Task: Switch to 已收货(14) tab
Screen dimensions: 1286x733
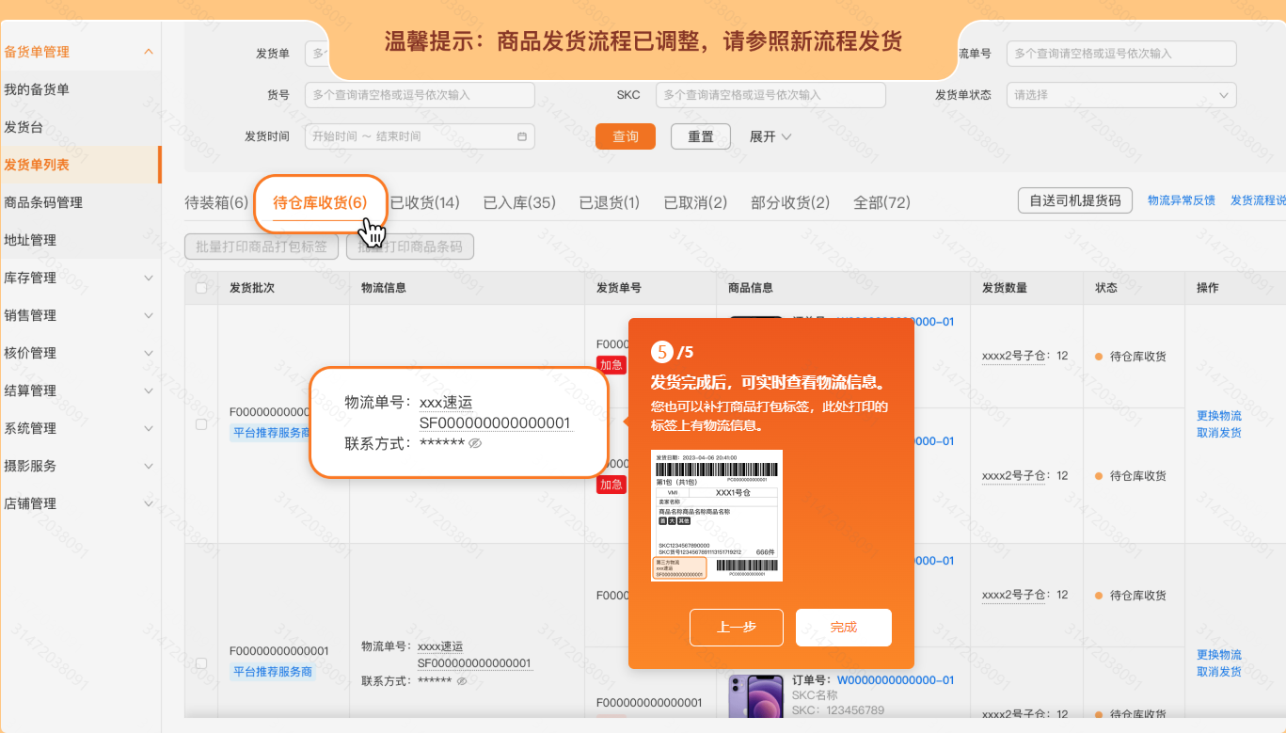Action: tap(424, 202)
